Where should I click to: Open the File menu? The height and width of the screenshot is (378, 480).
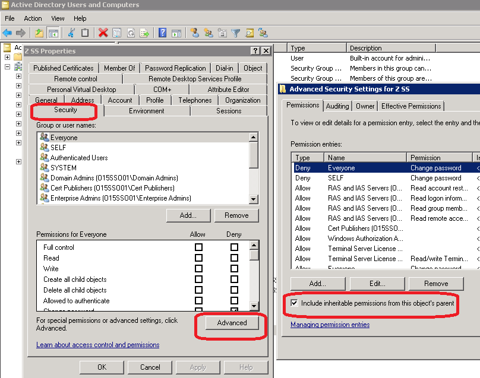[x=10, y=18]
